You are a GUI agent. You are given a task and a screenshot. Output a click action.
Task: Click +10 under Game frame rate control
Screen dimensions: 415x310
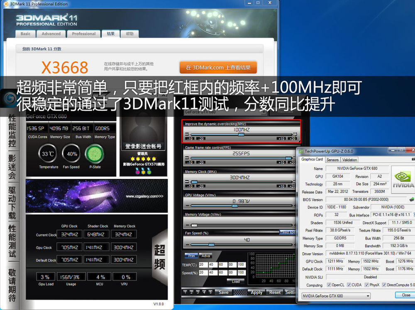(x=281, y=163)
